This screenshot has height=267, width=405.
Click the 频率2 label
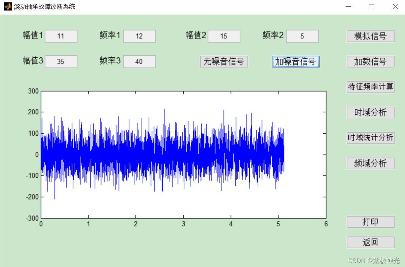click(x=273, y=35)
